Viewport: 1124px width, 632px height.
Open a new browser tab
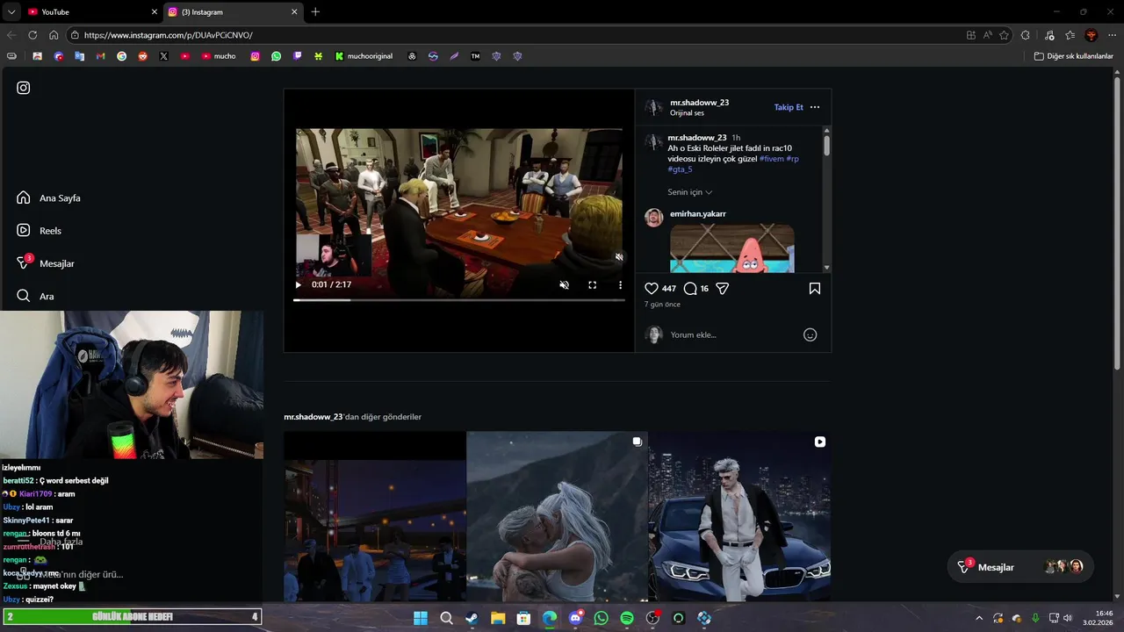point(316,12)
